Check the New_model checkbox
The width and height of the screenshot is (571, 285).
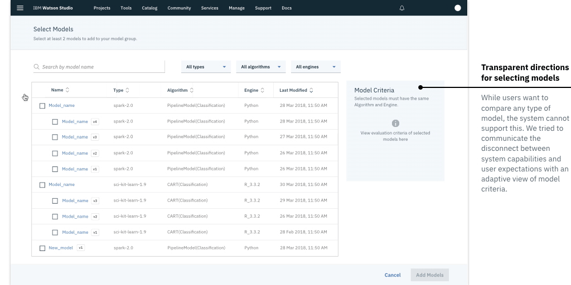coord(42,248)
